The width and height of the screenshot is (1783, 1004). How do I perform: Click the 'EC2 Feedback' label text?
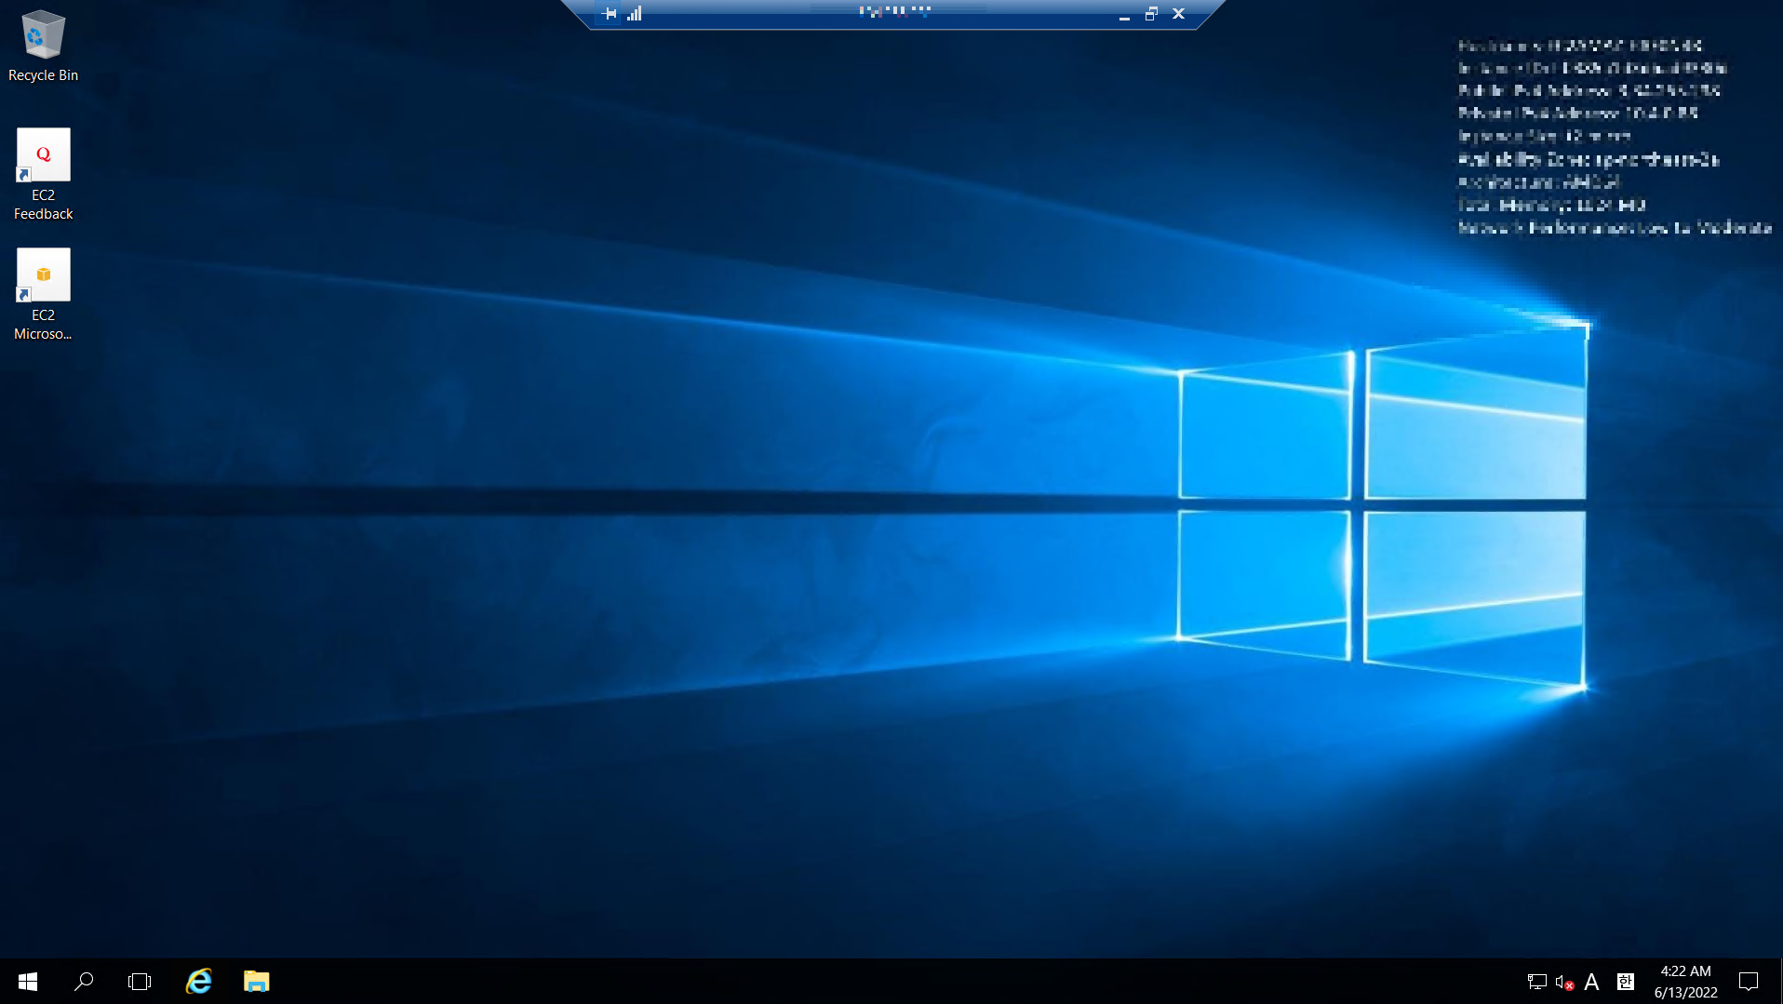point(43,205)
